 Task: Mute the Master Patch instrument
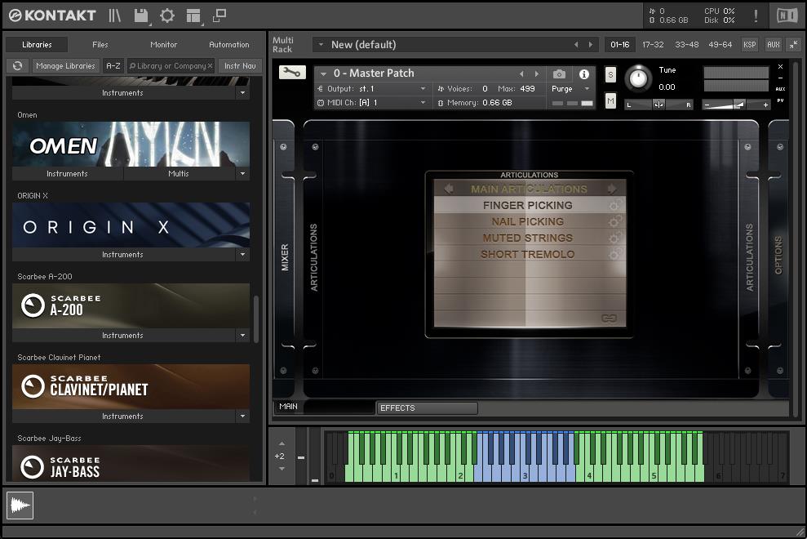point(610,100)
